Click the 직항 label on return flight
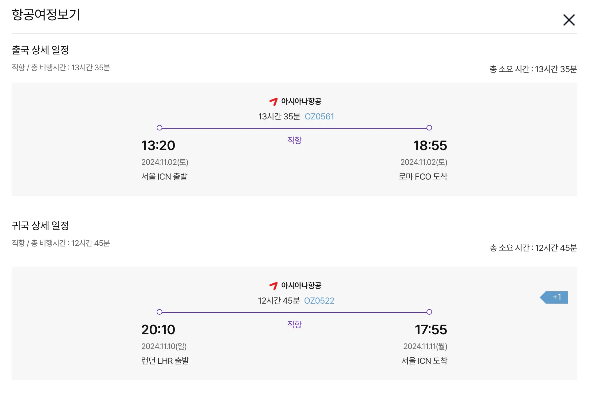This screenshot has width=590, height=404. (x=294, y=324)
